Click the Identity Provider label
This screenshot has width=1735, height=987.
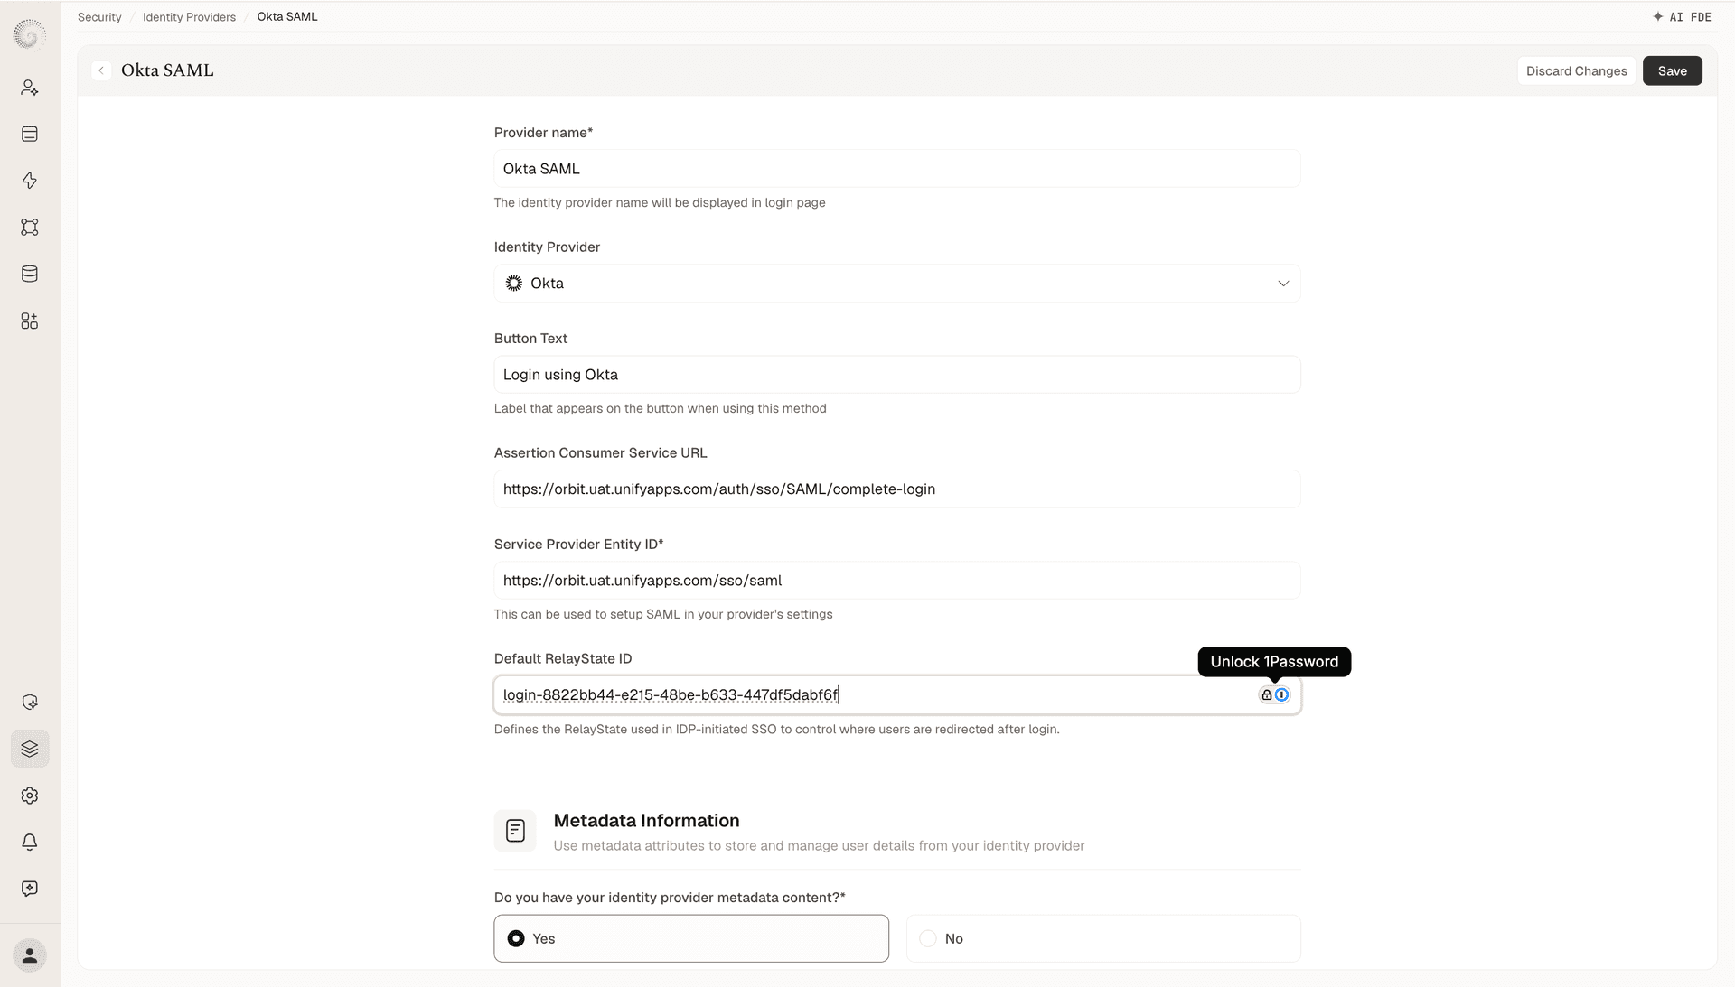[547, 247]
